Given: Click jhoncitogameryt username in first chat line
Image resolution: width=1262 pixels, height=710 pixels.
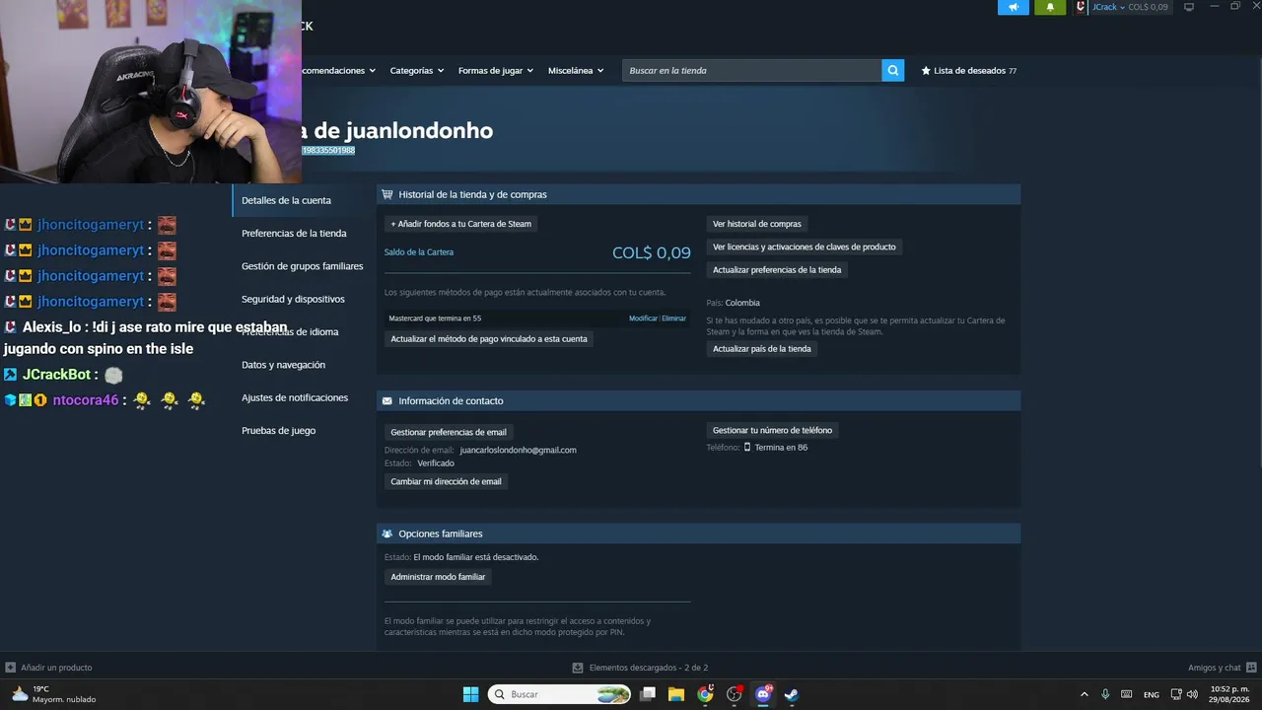Looking at the screenshot, I should click(91, 225).
